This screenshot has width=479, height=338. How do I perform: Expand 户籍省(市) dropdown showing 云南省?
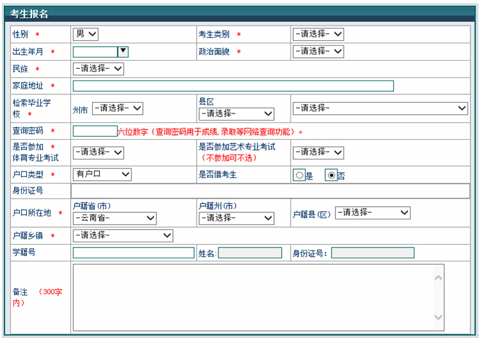pos(114,218)
